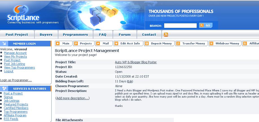Click the File Attachments heading
This screenshot has height=122, width=259.
[69, 120]
